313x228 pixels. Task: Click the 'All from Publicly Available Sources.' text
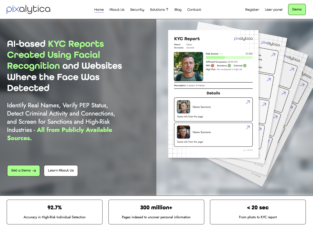pyautogui.click(x=59, y=134)
